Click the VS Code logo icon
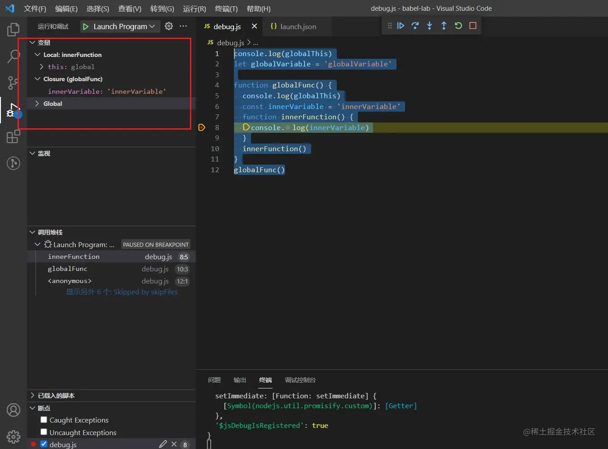608x449 pixels. click(9, 8)
